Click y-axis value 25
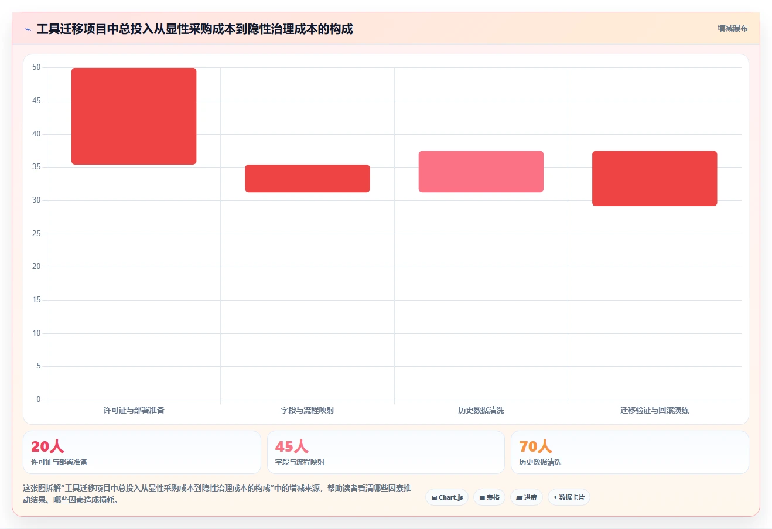The height and width of the screenshot is (529, 772). point(37,234)
